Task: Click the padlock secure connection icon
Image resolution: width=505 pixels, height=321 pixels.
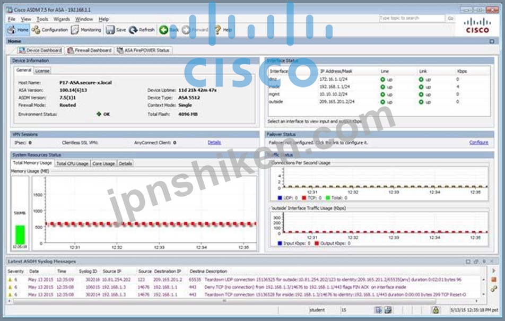Action: (x=436, y=310)
